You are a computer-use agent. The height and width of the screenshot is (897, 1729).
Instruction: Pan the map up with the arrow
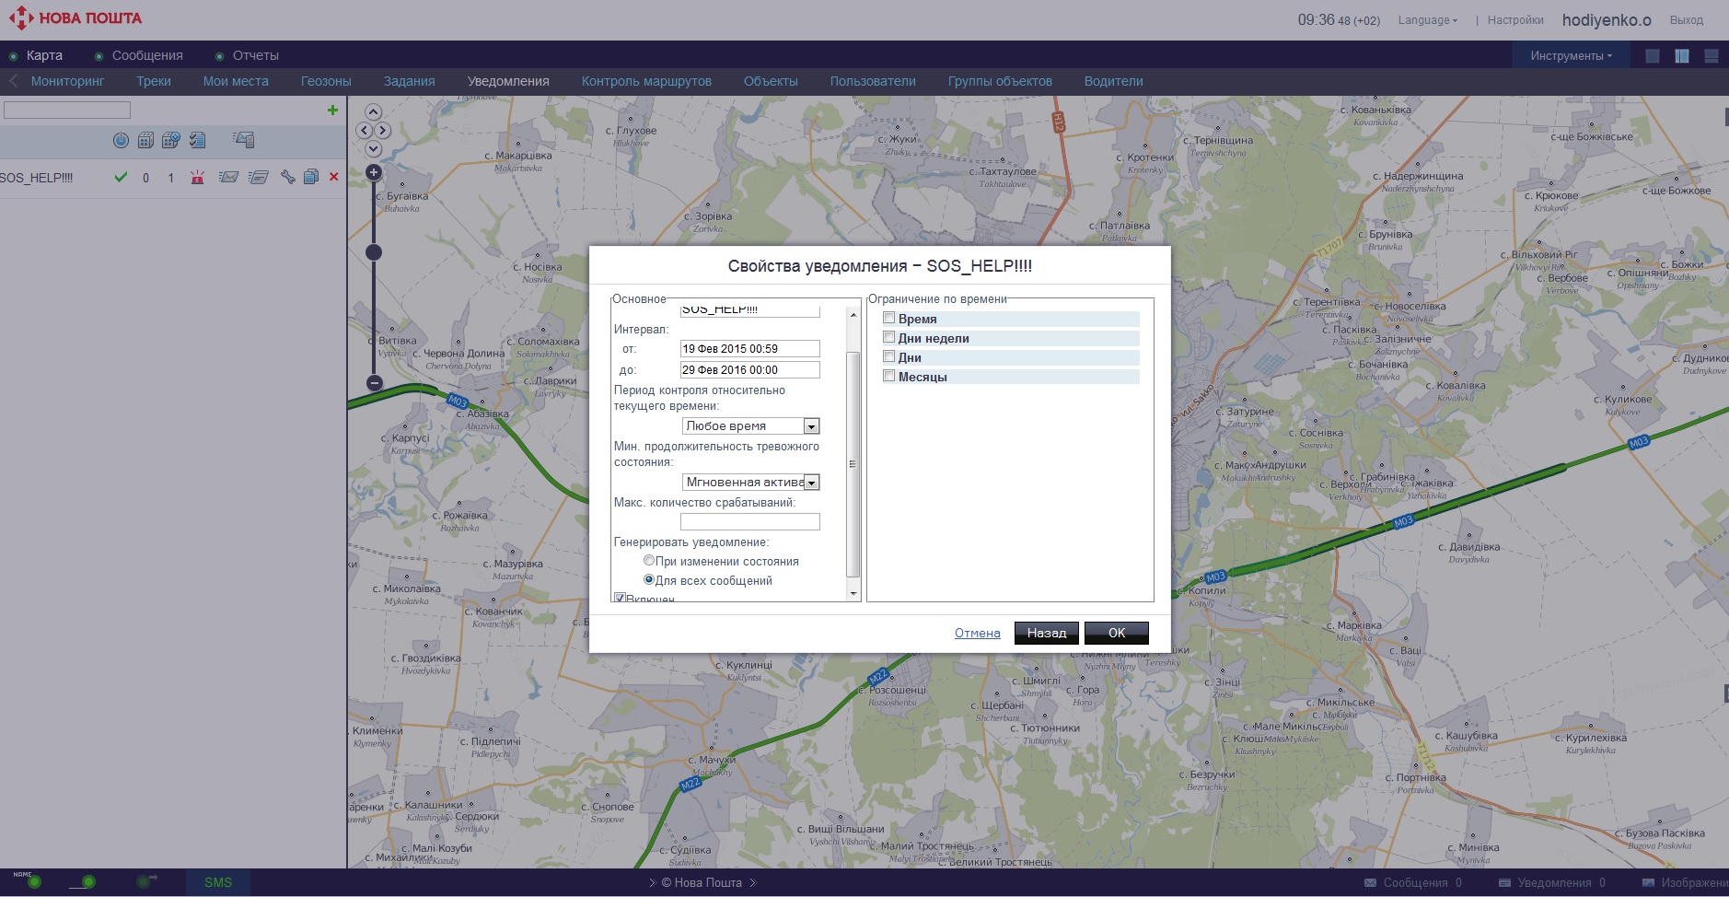[374, 112]
